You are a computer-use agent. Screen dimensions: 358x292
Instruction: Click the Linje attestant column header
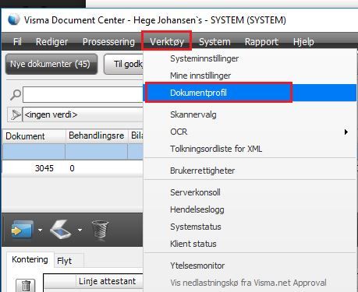click(109, 281)
